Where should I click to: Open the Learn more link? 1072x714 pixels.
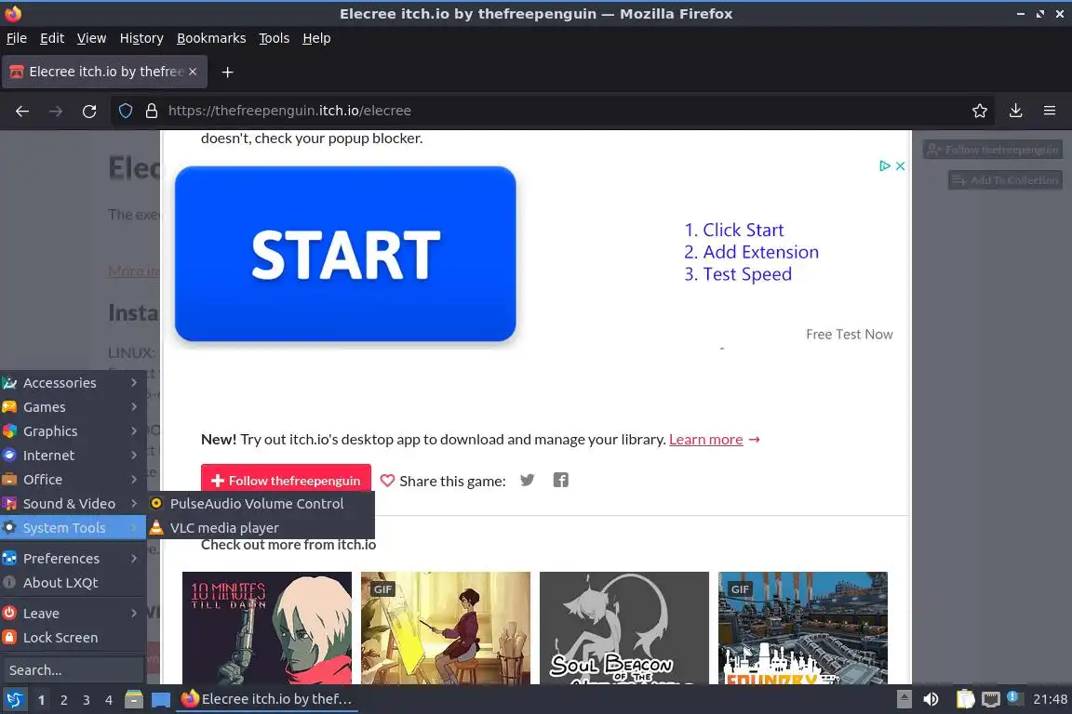[x=705, y=440]
